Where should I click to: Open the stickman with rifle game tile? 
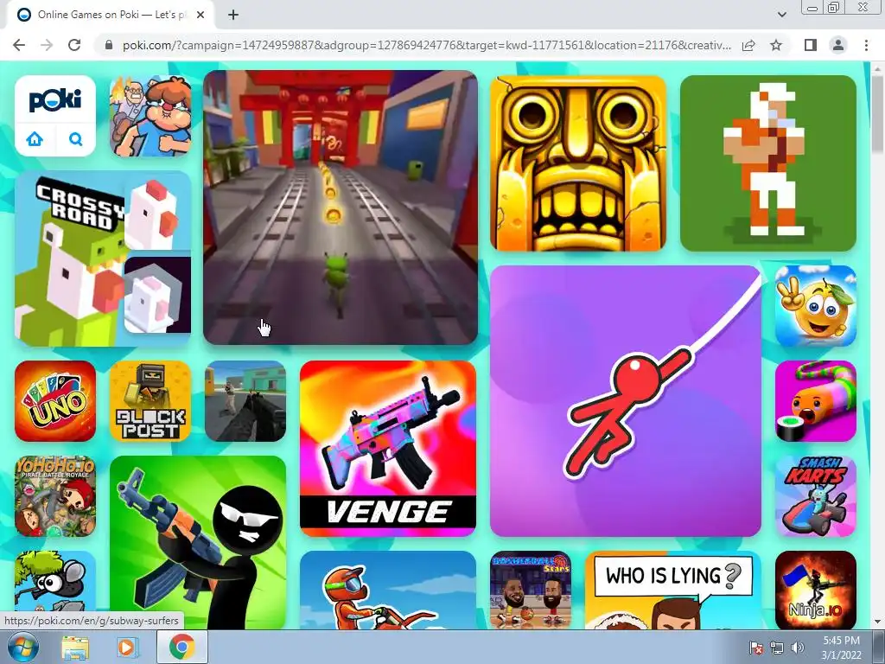(198, 543)
